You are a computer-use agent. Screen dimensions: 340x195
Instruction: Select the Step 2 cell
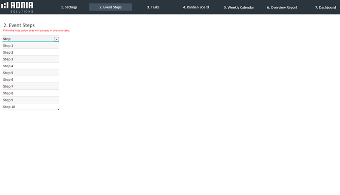coord(30,52)
